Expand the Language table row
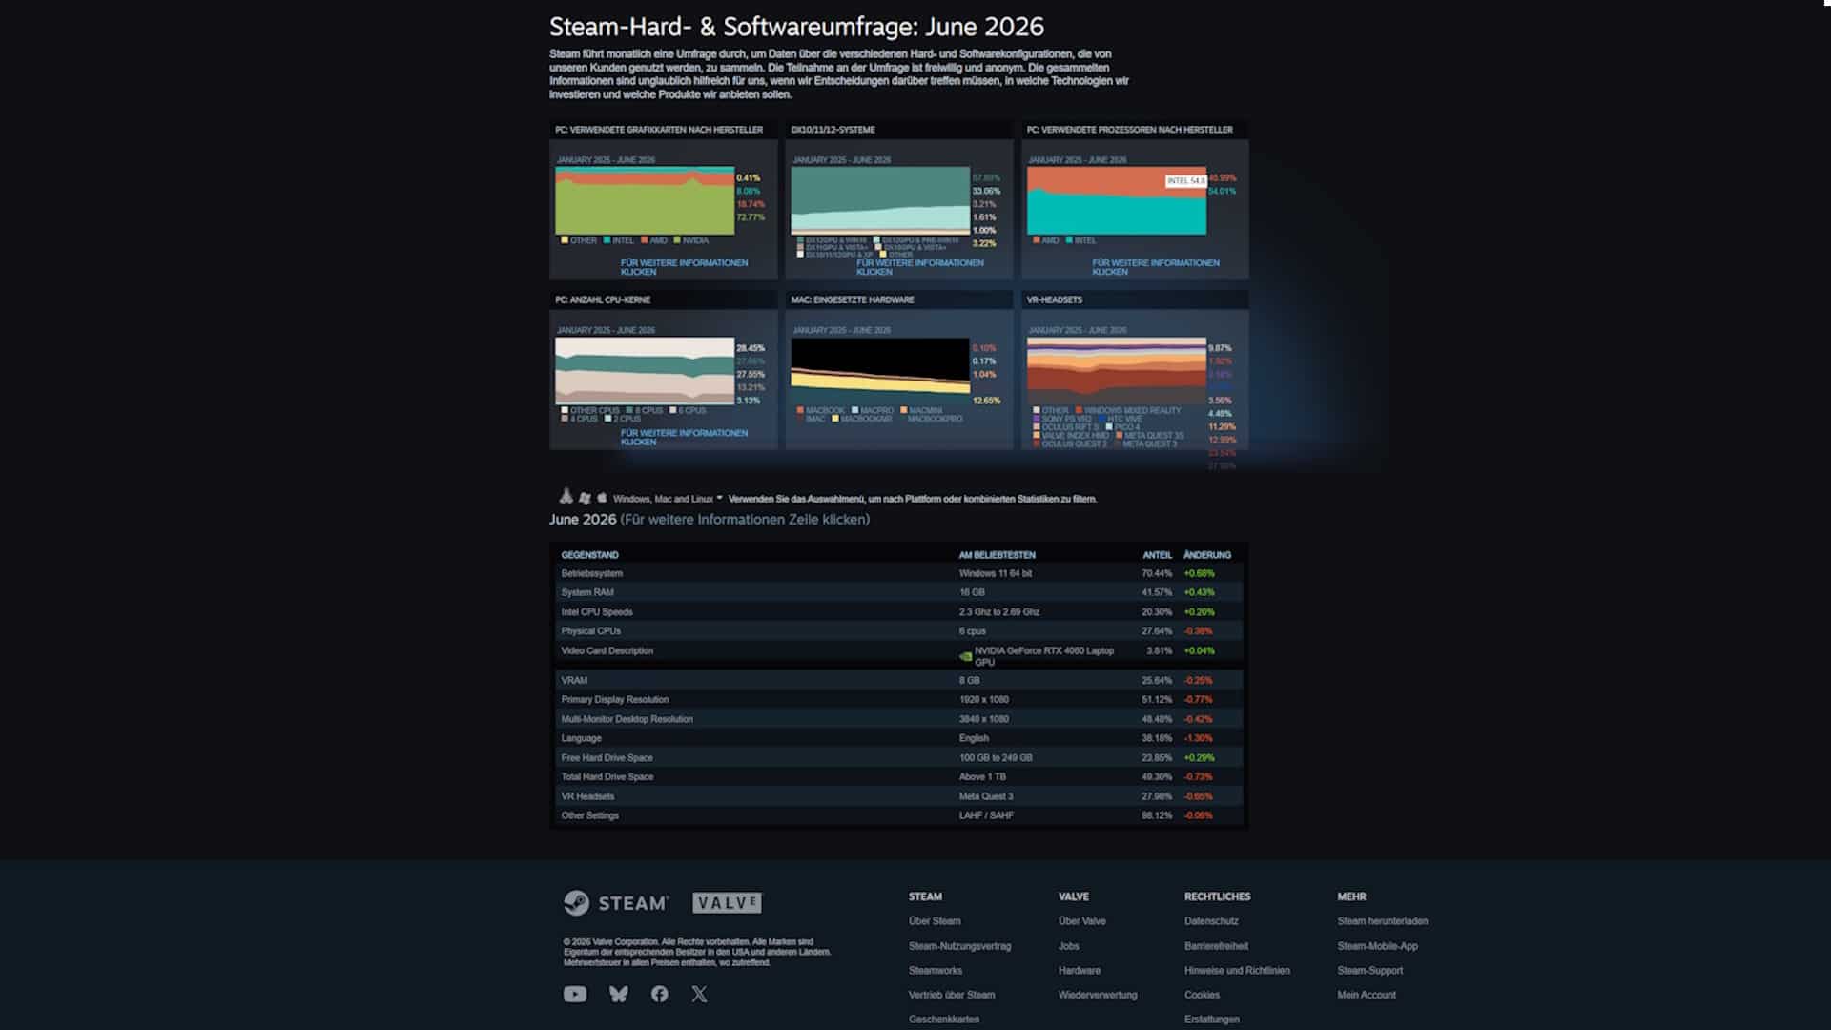 point(898,738)
